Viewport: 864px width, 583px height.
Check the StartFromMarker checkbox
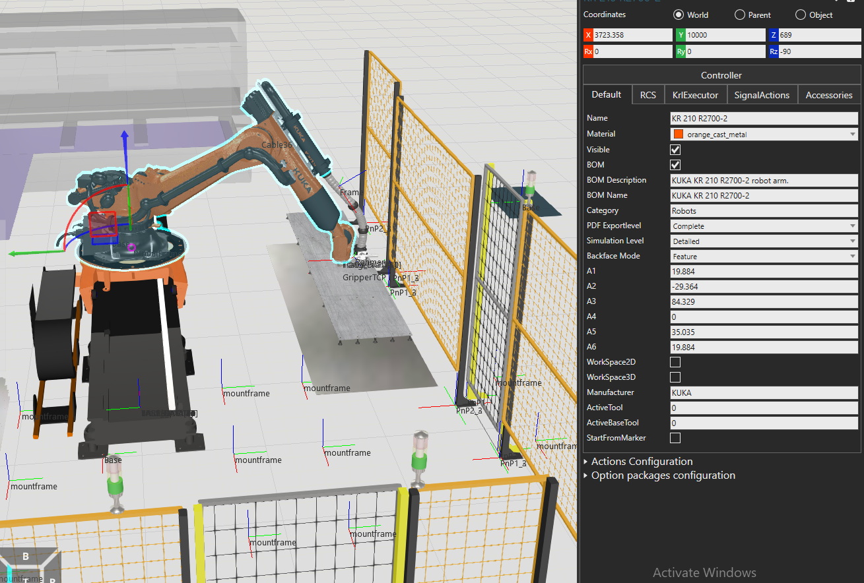[675, 438]
